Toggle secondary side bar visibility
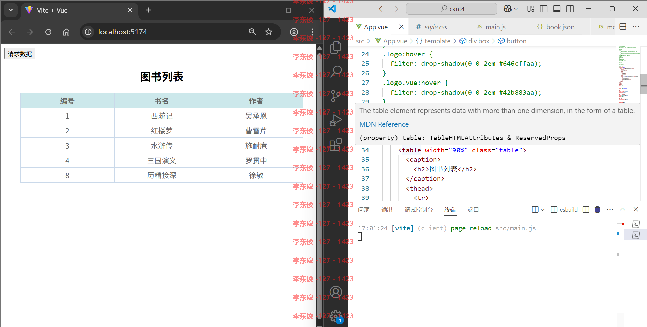The image size is (647, 327). [570, 9]
